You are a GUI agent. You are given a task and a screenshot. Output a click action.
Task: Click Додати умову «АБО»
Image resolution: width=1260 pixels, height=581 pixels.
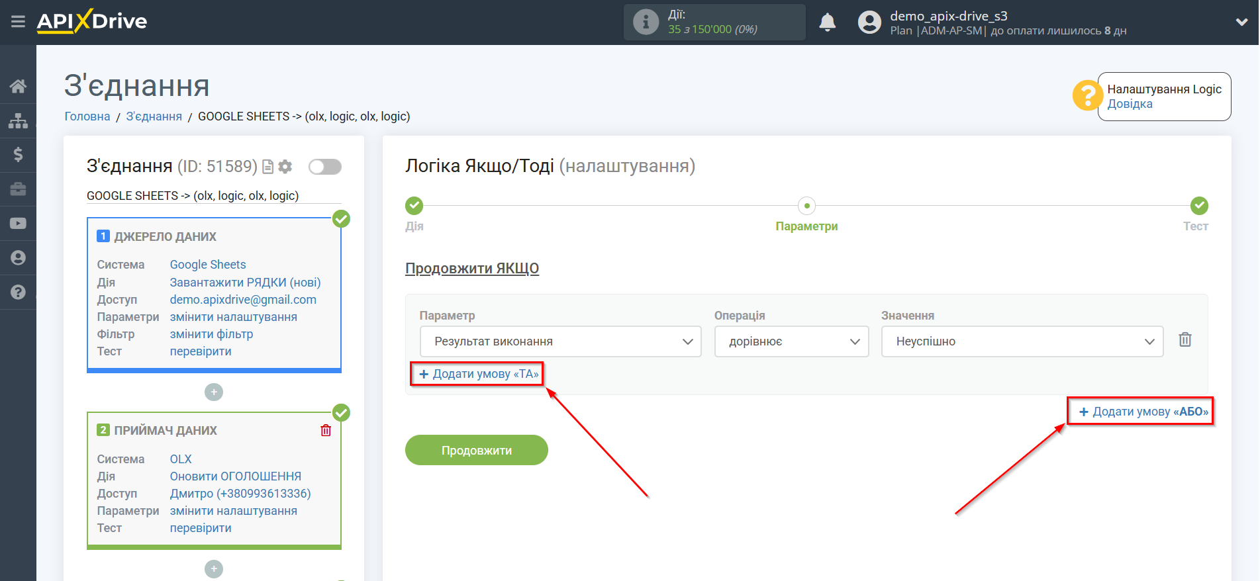coord(1143,412)
